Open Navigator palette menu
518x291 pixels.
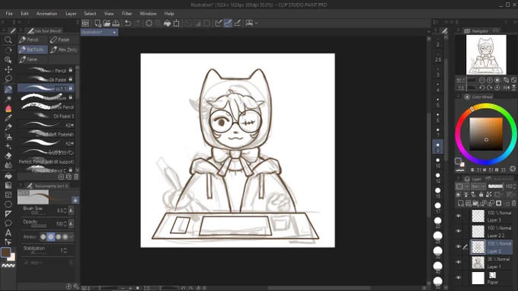[459, 30]
